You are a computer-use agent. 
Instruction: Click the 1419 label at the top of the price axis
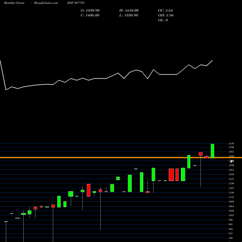tap(231, 144)
